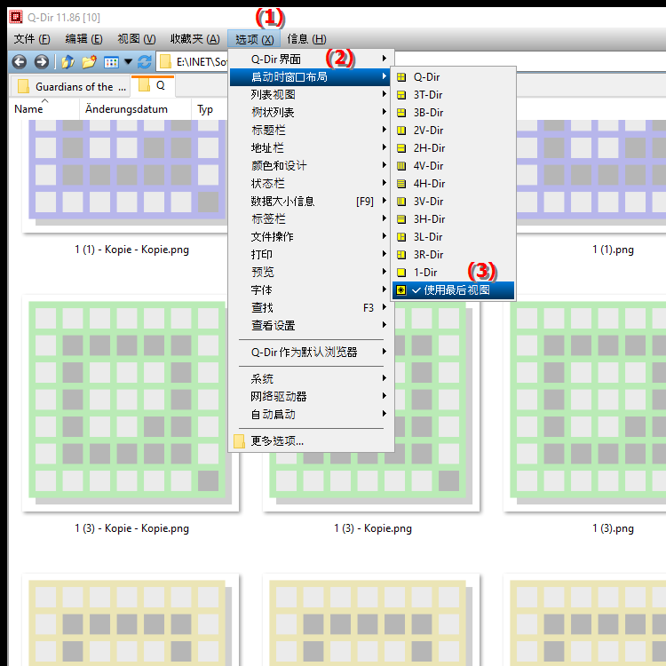Expand the 树状列表 submenu
The height and width of the screenshot is (666, 666).
(x=312, y=113)
